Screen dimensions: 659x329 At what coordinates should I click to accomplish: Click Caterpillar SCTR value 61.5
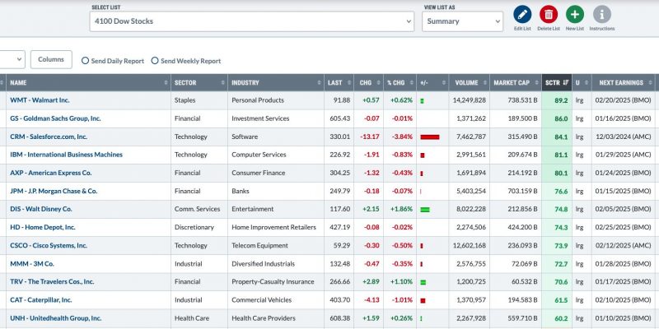click(x=561, y=300)
